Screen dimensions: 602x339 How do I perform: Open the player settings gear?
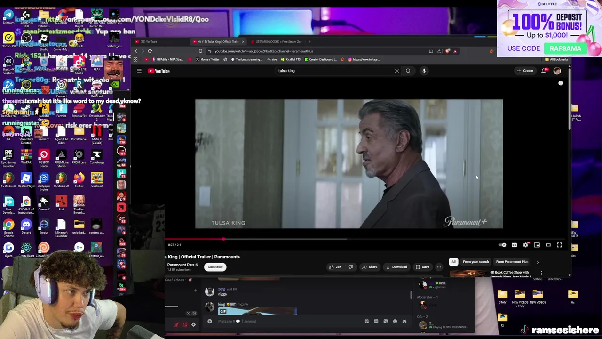click(x=525, y=245)
